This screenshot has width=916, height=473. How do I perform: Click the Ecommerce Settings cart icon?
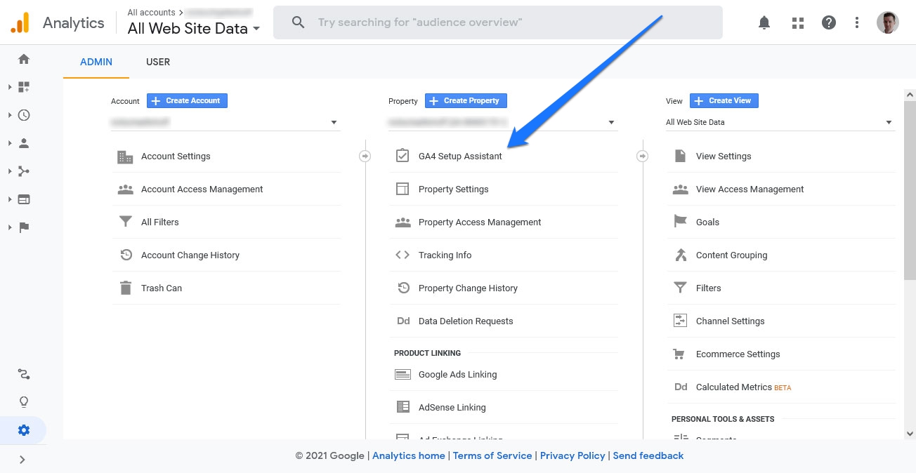point(679,354)
